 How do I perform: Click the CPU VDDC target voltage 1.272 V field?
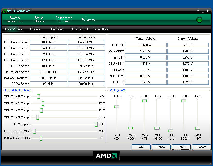[146, 64]
